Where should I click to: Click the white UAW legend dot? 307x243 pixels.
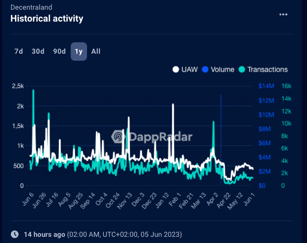176,70
